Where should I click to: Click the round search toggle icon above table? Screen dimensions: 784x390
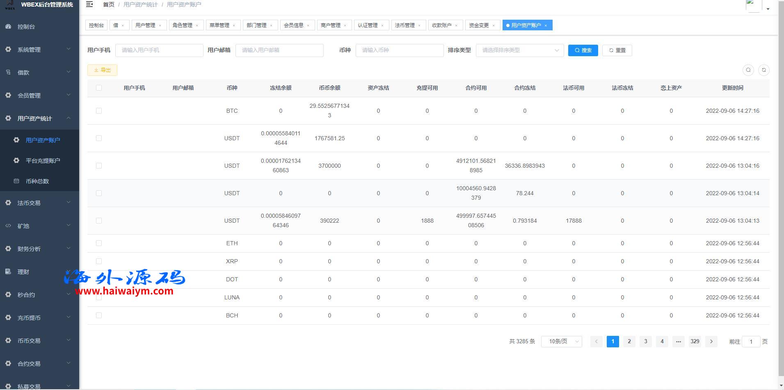tap(748, 70)
